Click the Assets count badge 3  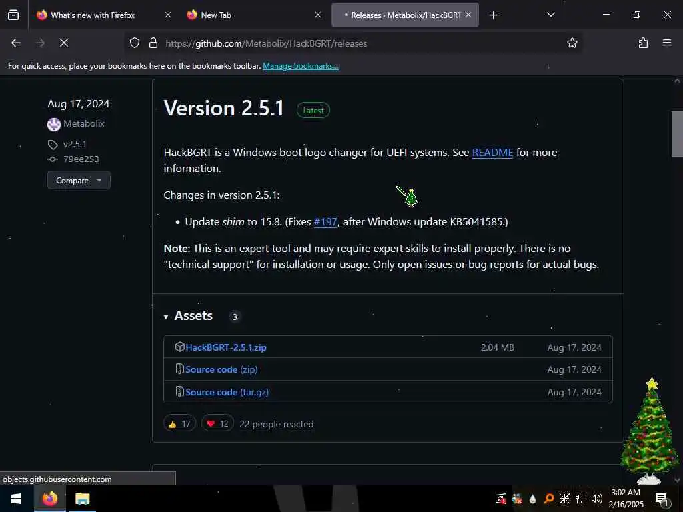[235, 317]
